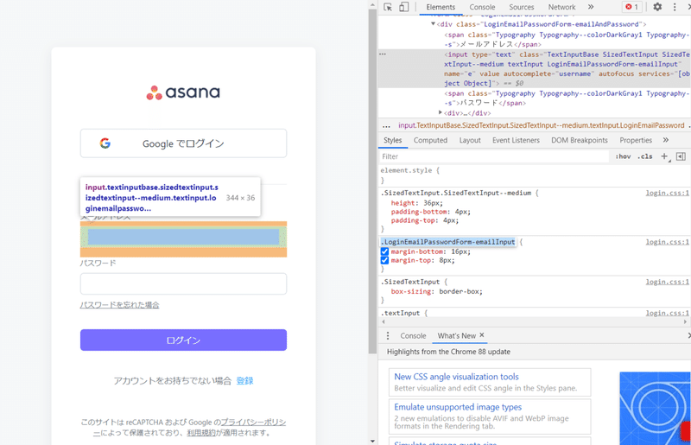Expand the collapsed div node
691x445 pixels.
click(x=441, y=112)
